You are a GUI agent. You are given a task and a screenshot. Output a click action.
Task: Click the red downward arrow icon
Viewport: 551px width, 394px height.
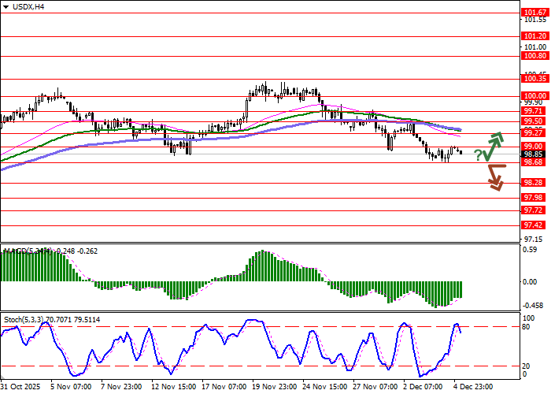point(494,177)
